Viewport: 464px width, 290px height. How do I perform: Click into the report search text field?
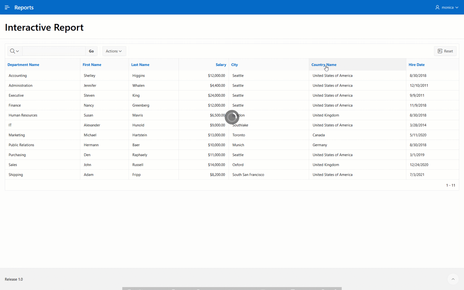(54, 51)
